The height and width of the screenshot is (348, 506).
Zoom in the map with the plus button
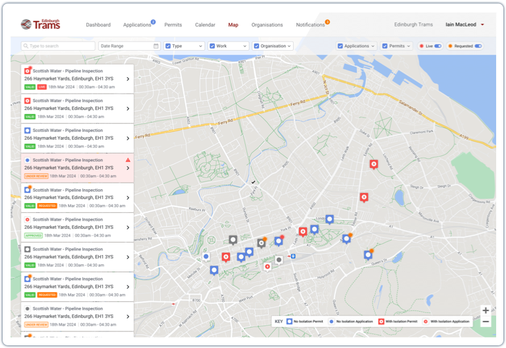tap(486, 310)
